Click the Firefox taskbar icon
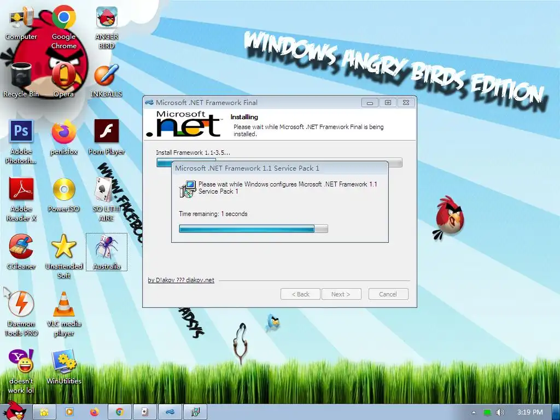The height and width of the screenshot is (420, 560). (94, 412)
